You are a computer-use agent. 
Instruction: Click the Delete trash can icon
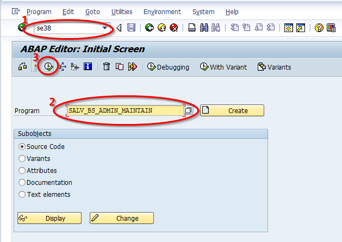(107, 66)
